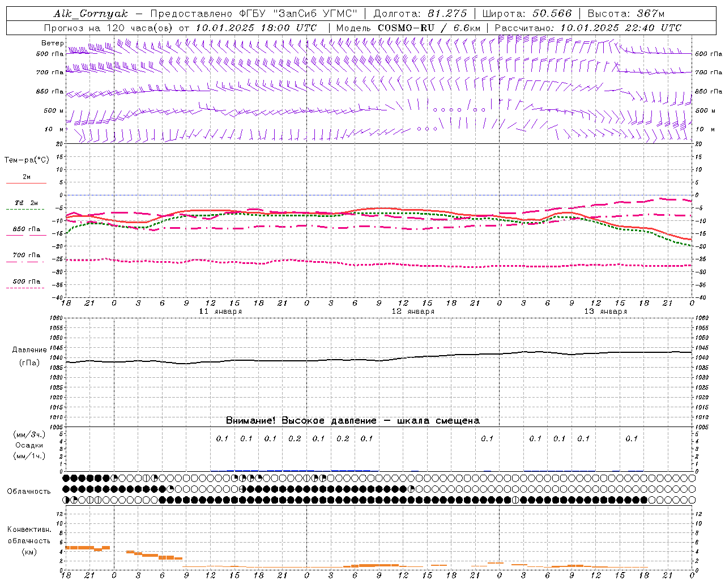Click the 1005 tick on right pressure axis

701,427
